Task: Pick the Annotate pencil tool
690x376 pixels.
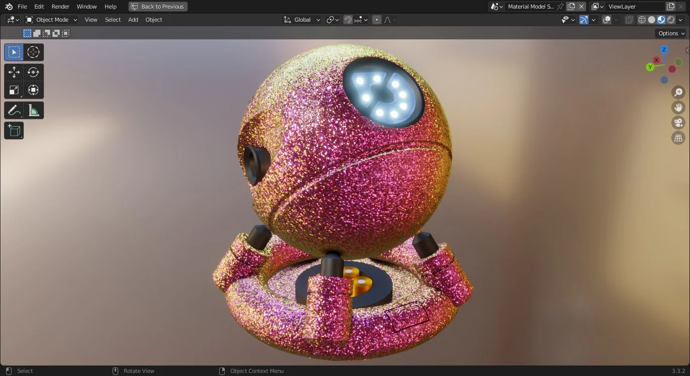Action: (x=14, y=111)
